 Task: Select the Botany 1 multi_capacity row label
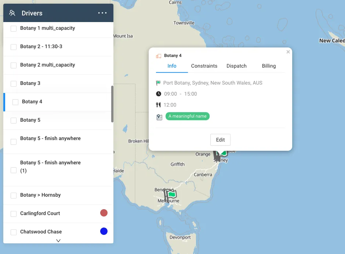click(47, 28)
